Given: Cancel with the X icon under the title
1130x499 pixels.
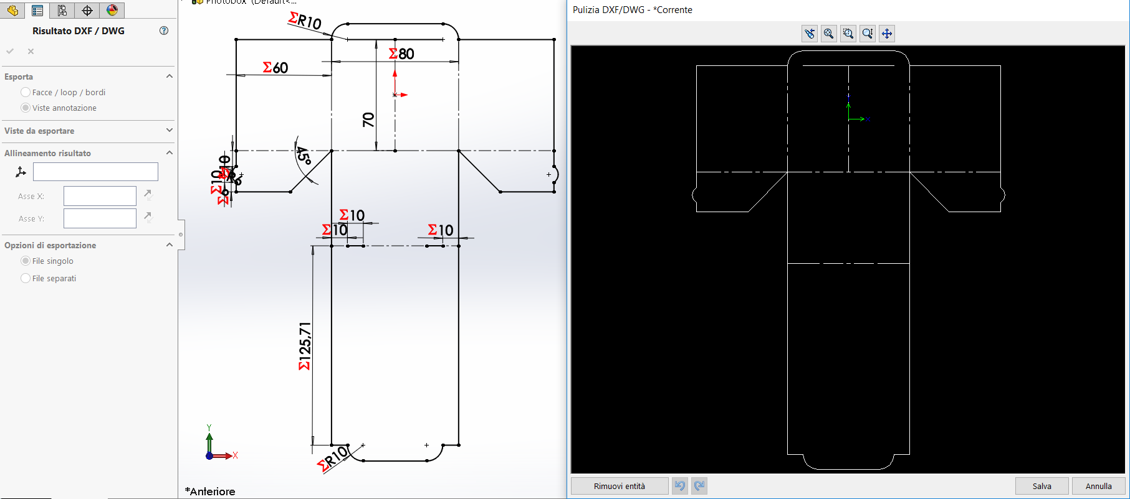Looking at the screenshot, I should (31, 51).
